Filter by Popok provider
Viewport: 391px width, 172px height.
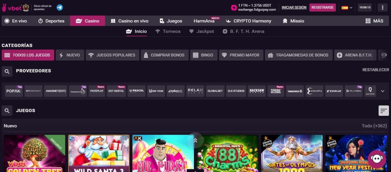click(x=14, y=91)
